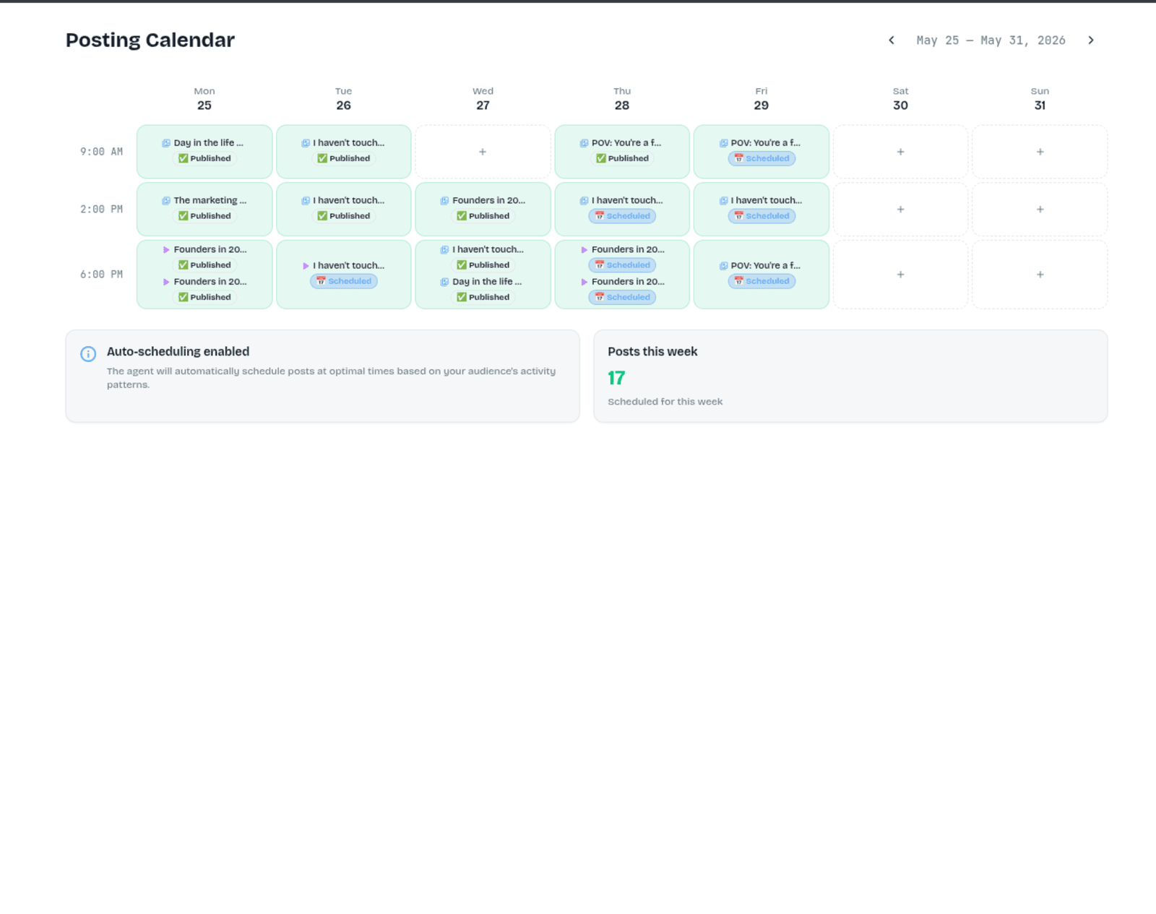This screenshot has width=1156, height=914.
Task: Select the Thu 28 day header
Action: click(622, 99)
